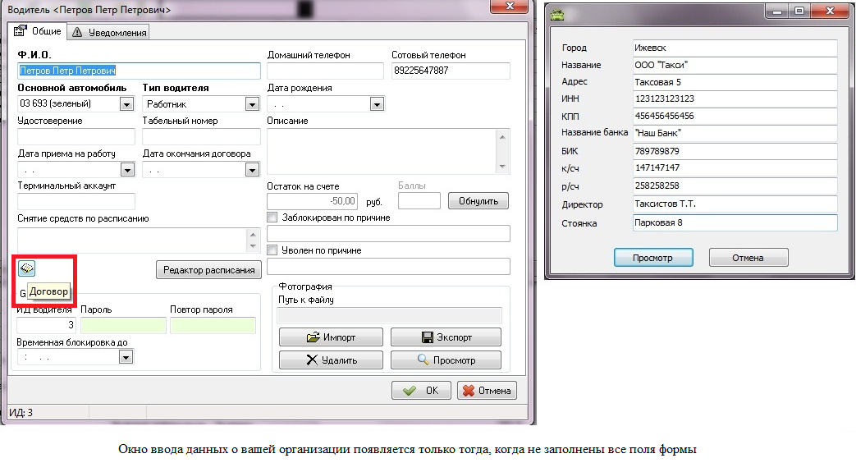
Task: Click Просмотр with magnifier in Фотография group
Action: point(445,360)
